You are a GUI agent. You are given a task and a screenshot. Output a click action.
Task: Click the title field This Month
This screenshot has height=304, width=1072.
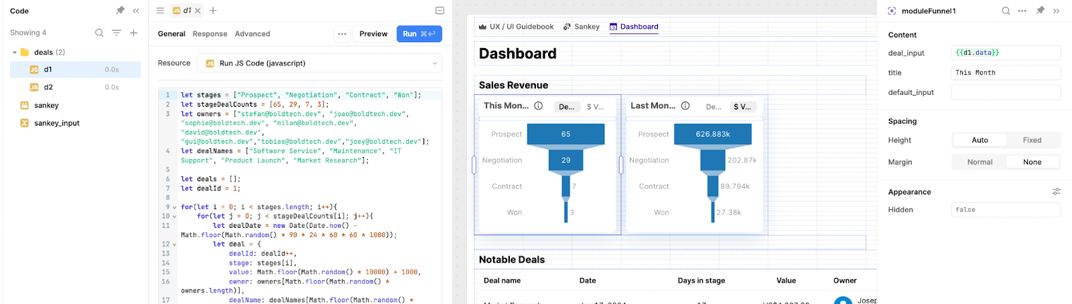click(x=1006, y=73)
